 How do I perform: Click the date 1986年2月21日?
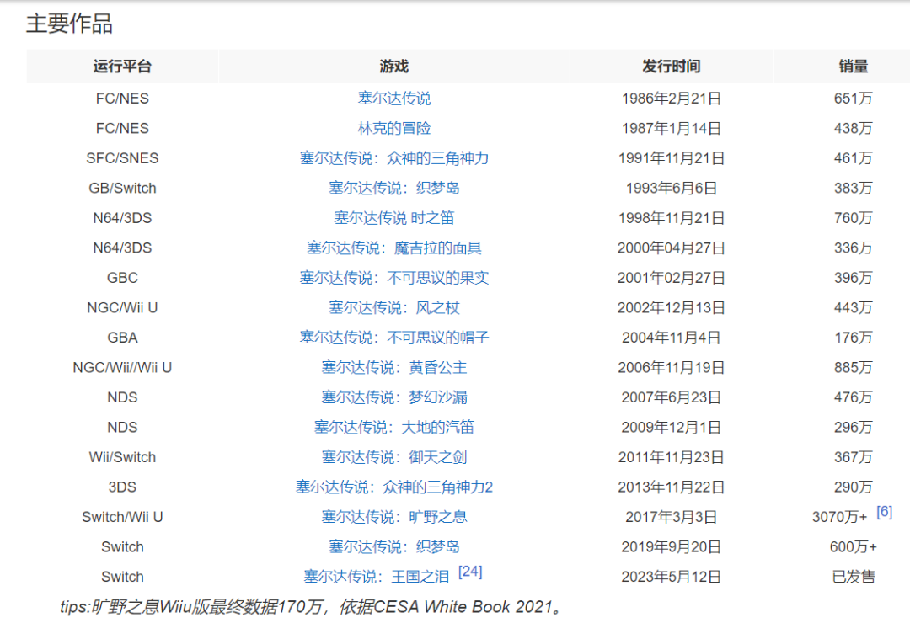[671, 98]
